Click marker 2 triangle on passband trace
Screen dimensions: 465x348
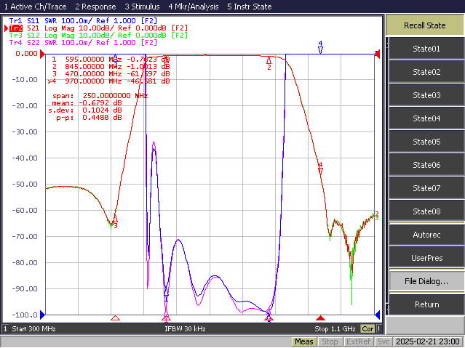(269, 60)
